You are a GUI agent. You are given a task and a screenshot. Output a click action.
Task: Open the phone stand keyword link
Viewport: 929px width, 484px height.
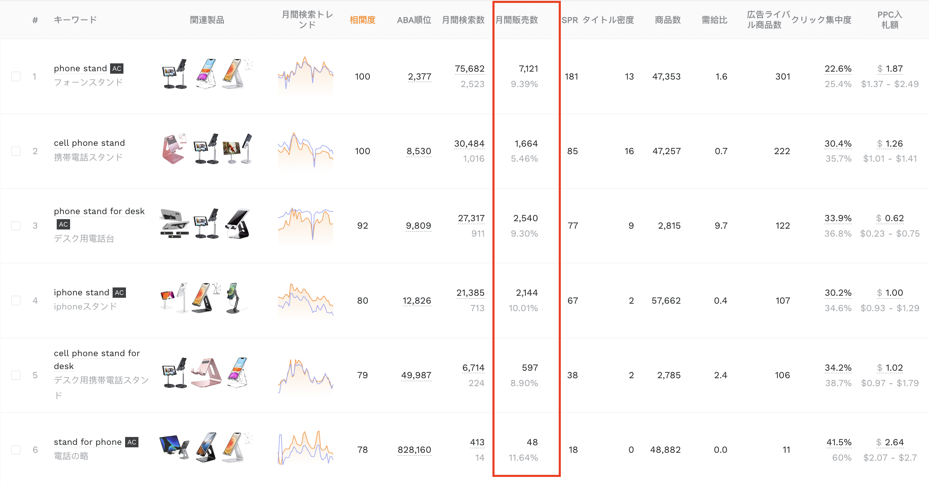(x=80, y=68)
